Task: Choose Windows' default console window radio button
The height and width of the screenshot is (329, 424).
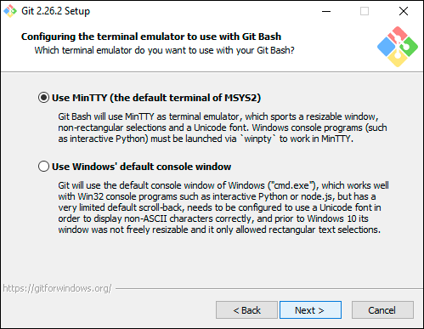Action: tap(43, 167)
